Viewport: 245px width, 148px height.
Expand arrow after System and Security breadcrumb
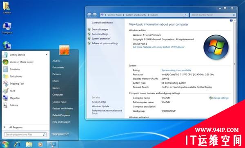pyautogui.click(x=148, y=15)
